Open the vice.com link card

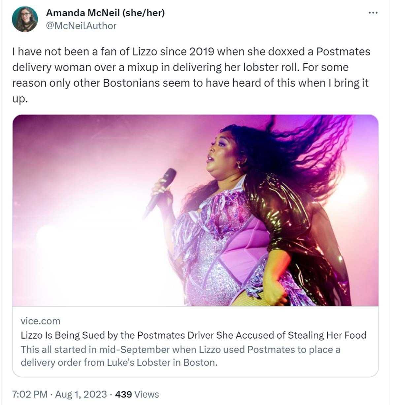tap(40, 321)
